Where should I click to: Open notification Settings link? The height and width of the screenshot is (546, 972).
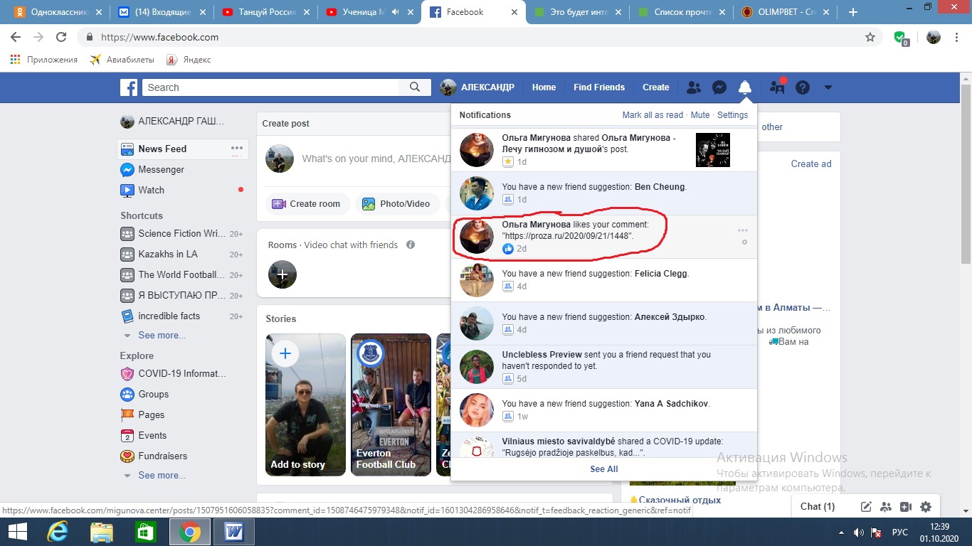pyautogui.click(x=732, y=115)
